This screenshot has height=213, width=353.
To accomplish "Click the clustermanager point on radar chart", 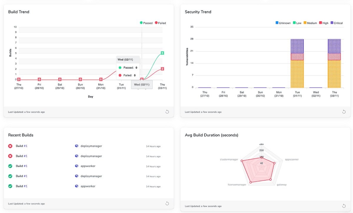I will pyautogui.click(x=242, y=161).
